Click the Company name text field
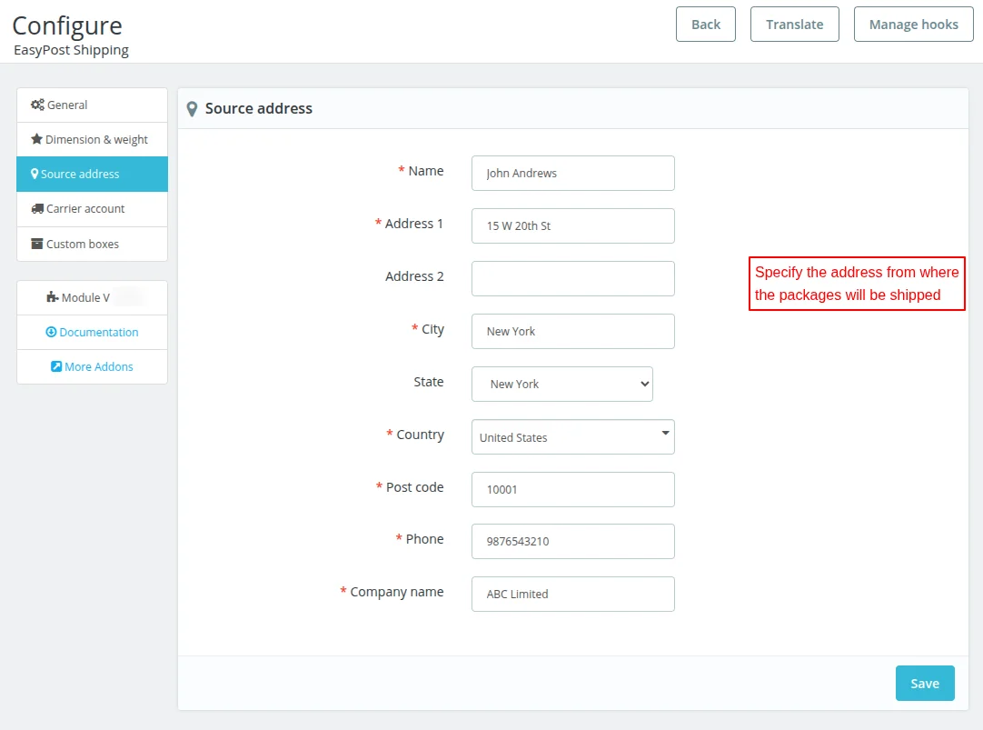Viewport: 983px width, 730px height. pos(572,594)
